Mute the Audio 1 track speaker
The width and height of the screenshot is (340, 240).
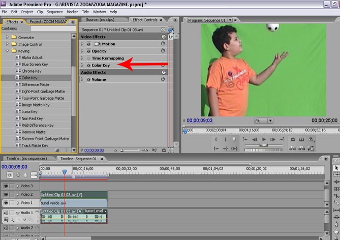pyautogui.click(x=7, y=213)
